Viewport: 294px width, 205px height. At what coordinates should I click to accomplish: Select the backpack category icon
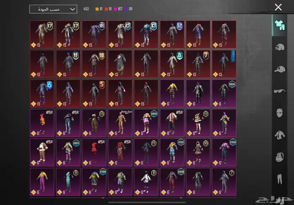tap(278, 157)
